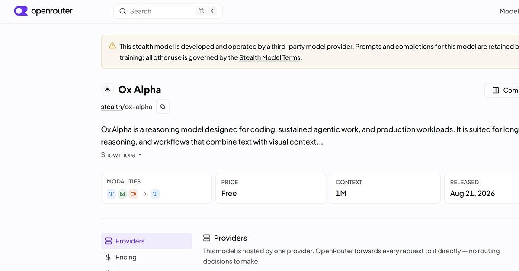The width and height of the screenshot is (519, 271).
Task: Click the Ox Alpha model avatar icon
Action: (x=107, y=89)
